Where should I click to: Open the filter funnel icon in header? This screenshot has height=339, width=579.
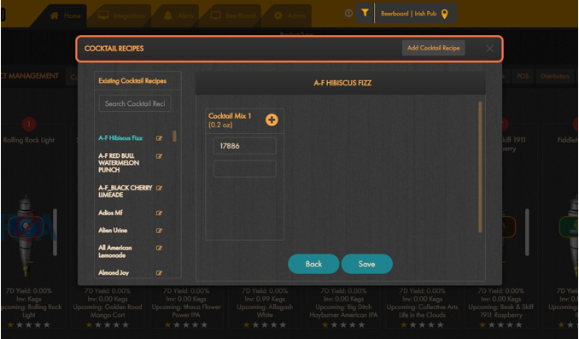pos(365,14)
